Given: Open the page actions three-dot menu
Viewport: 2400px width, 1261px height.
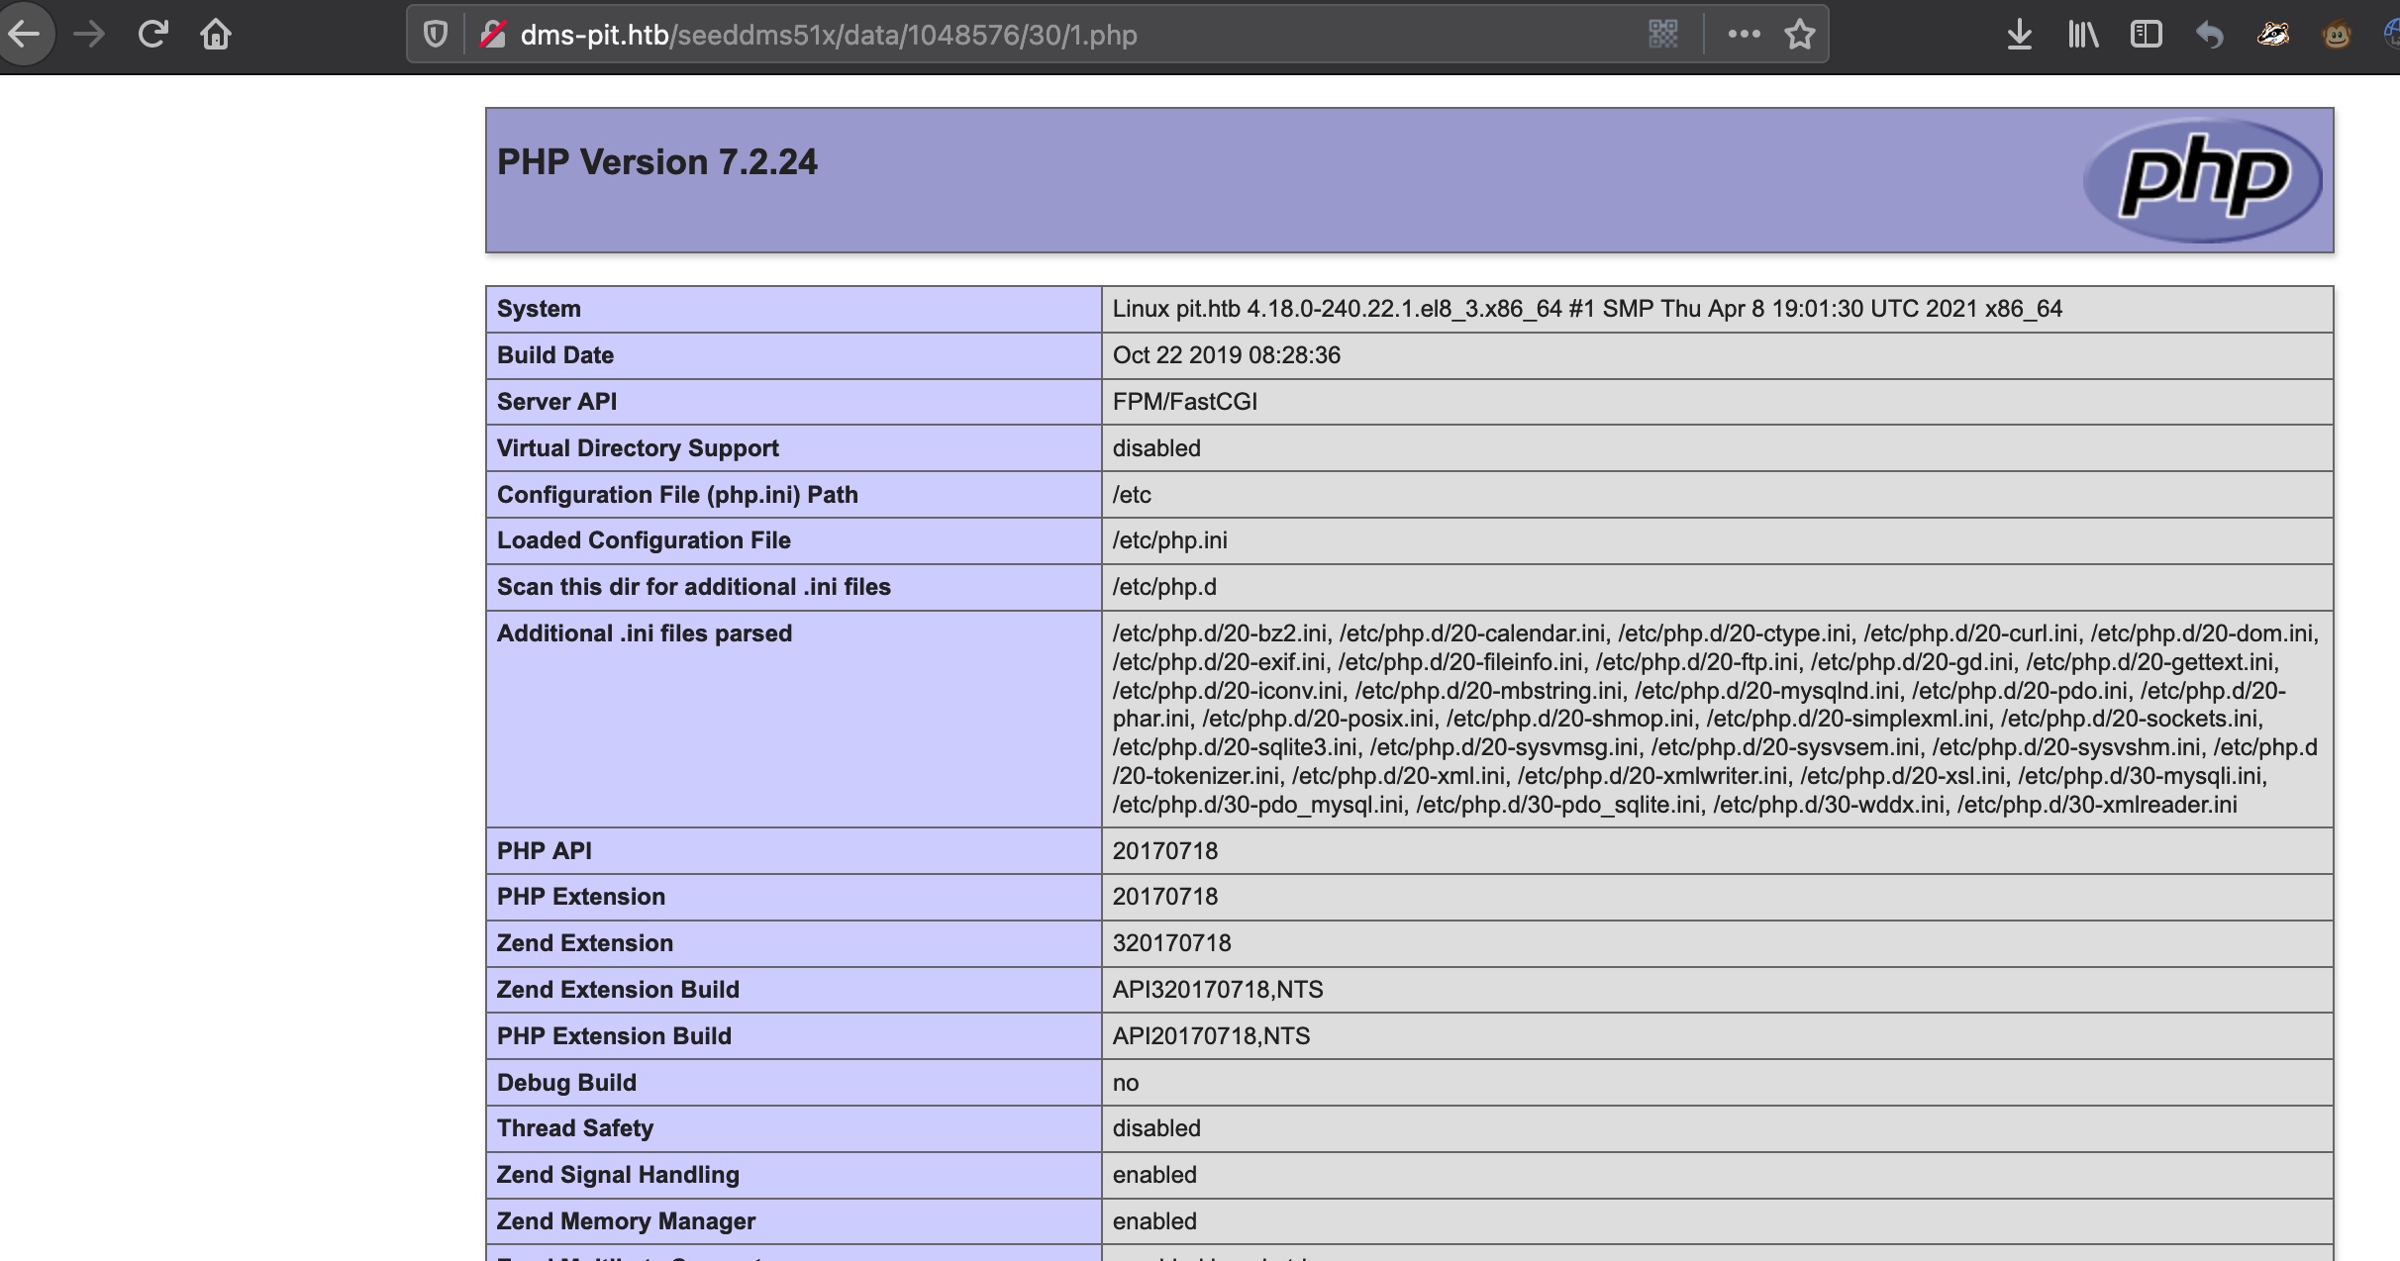Looking at the screenshot, I should [1744, 35].
